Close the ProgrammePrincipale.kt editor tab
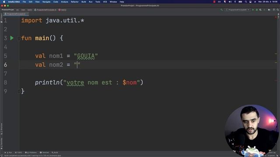The image size is (280, 157). pyautogui.click(x=27, y=14)
